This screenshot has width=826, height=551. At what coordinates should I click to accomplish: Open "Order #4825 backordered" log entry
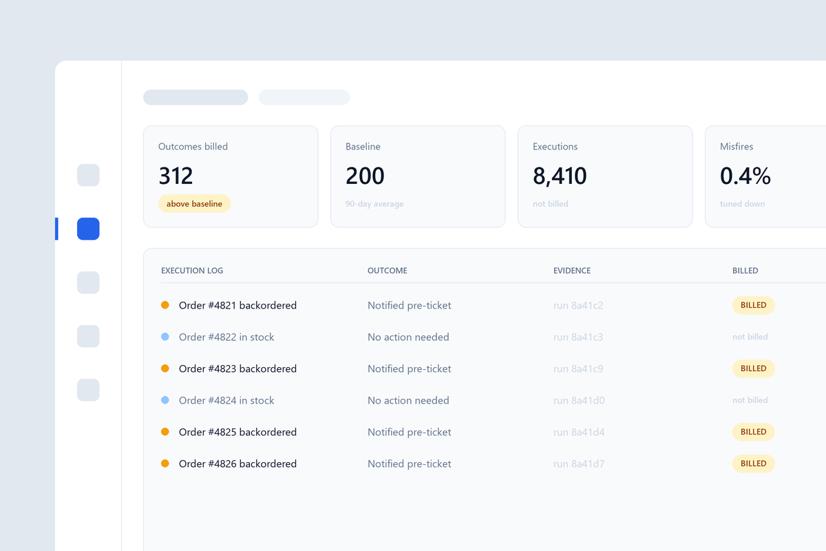tap(237, 432)
